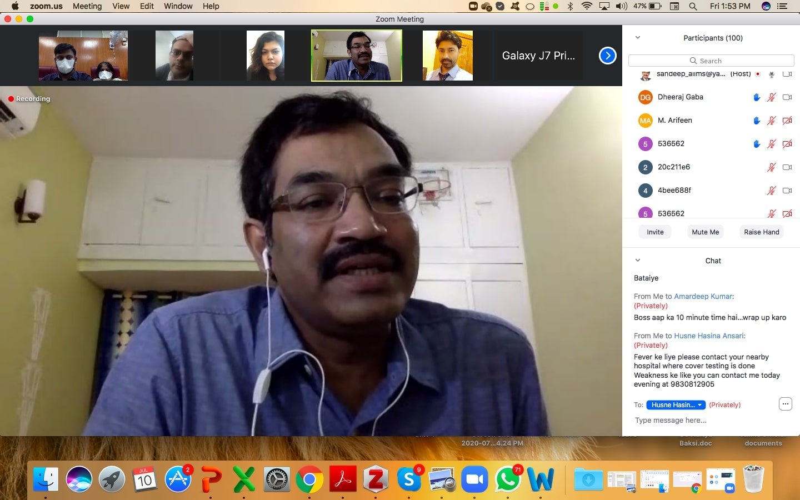Open the View menu in menu bar
This screenshot has width=800, height=500.
[121, 6]
